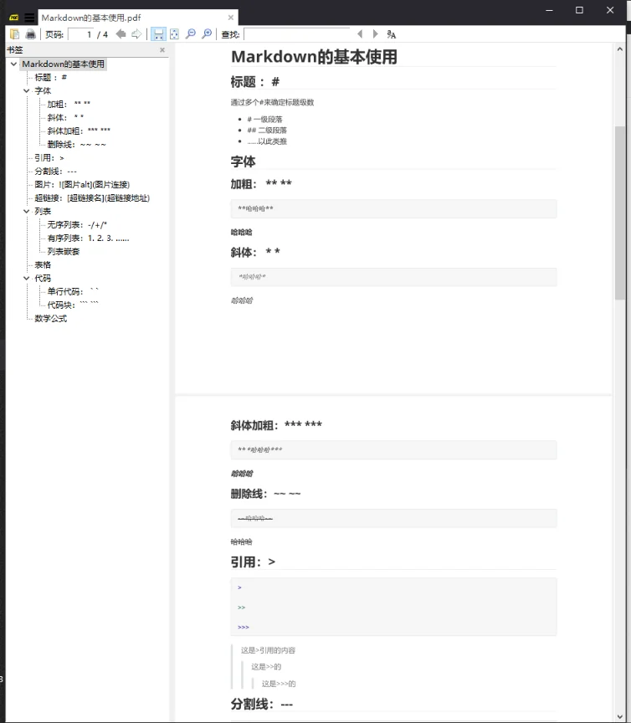The width and height of the screenshot is (631, 723).
Task: Click the 分割线：--- page heading
Action: [262, 704]
